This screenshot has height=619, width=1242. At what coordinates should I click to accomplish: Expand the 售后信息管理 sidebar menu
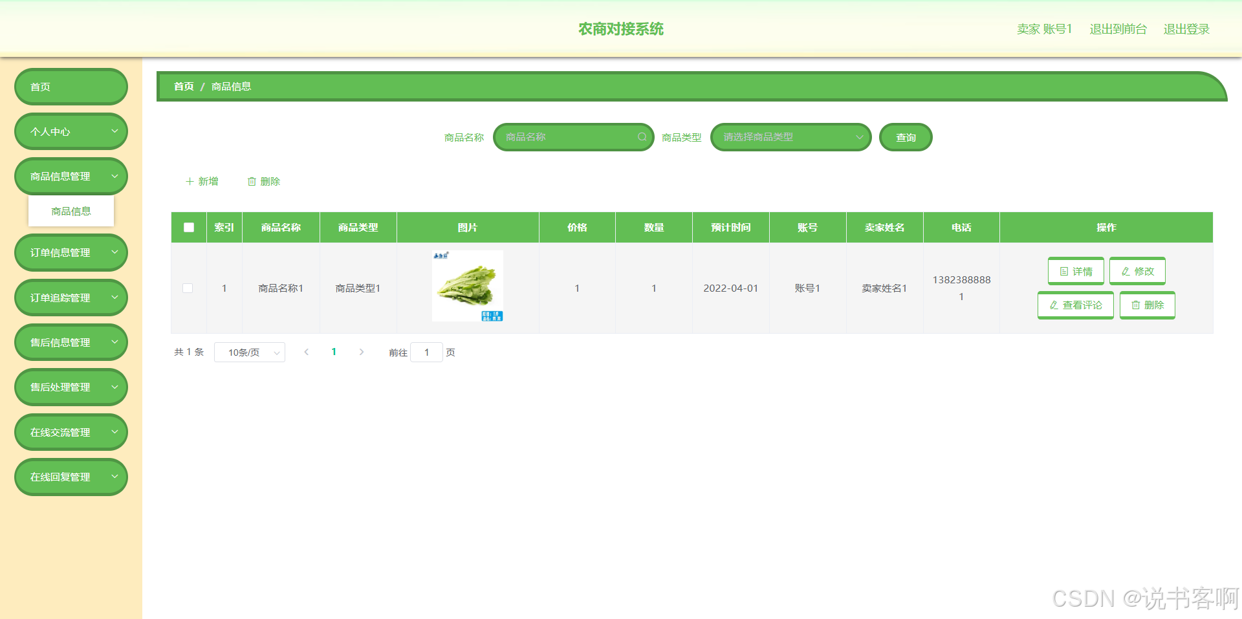coord(71,342)
